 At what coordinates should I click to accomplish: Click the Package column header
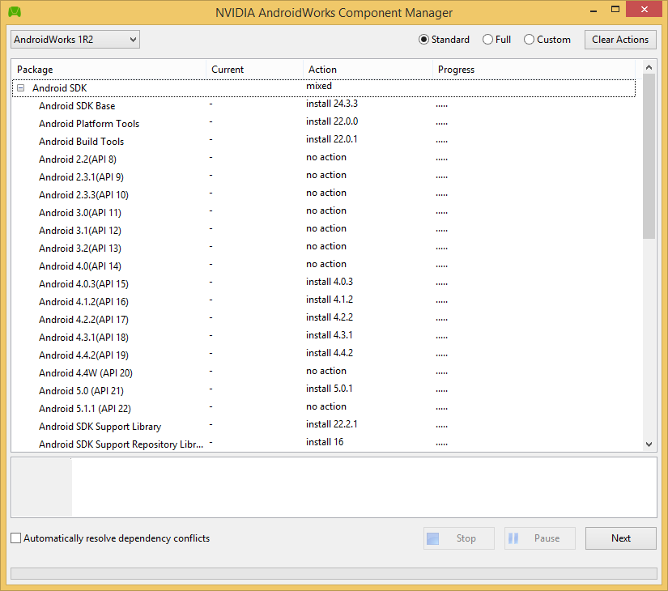(x=109, y=70)
